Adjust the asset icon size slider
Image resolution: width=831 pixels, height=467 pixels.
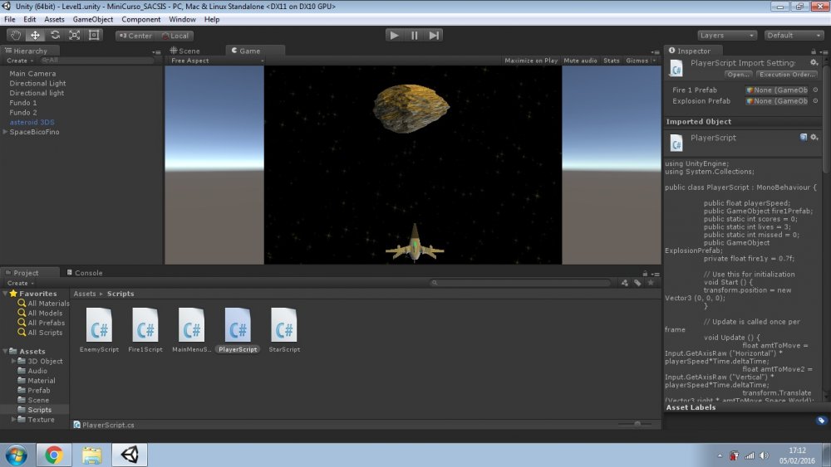(637, 424)
